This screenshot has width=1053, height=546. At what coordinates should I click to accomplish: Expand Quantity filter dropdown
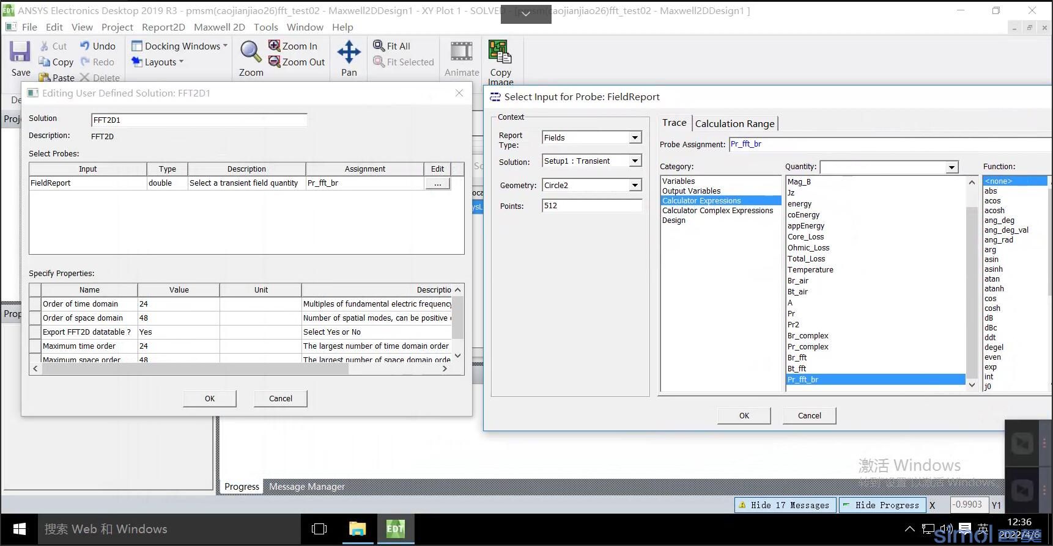(951, 167)
